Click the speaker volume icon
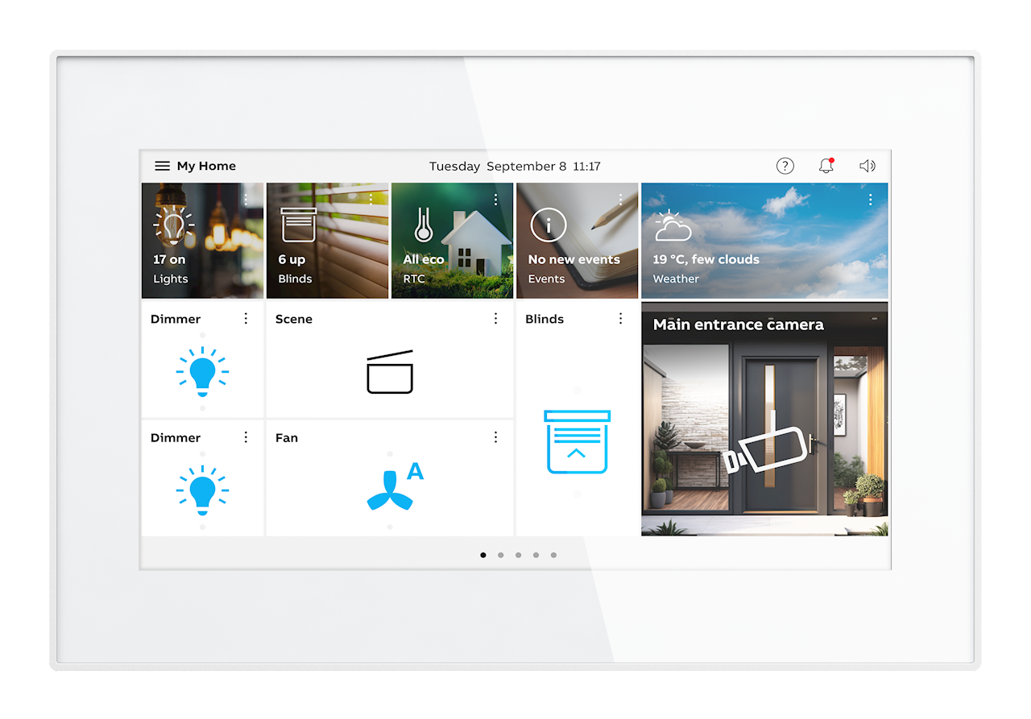This screenshot has height=719, width=1031. (867, 166)
